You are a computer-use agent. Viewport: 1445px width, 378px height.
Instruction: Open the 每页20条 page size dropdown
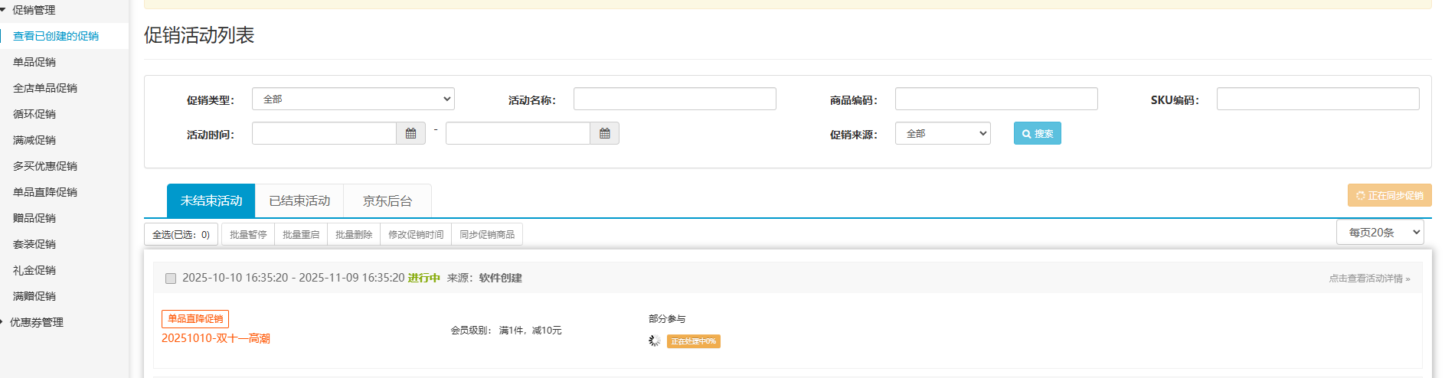point(1379,233)
